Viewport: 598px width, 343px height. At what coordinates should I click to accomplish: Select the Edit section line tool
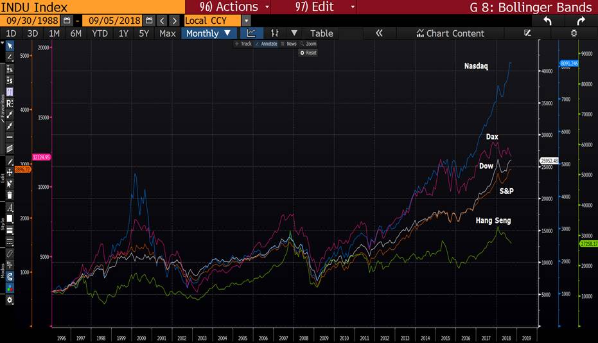10,162
